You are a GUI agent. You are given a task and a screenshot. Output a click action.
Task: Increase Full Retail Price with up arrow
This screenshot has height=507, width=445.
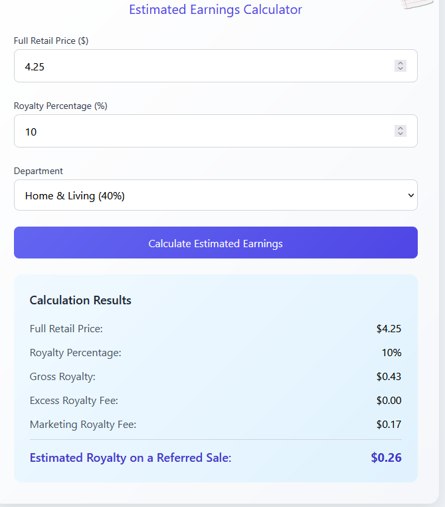(x=400, y=63)
